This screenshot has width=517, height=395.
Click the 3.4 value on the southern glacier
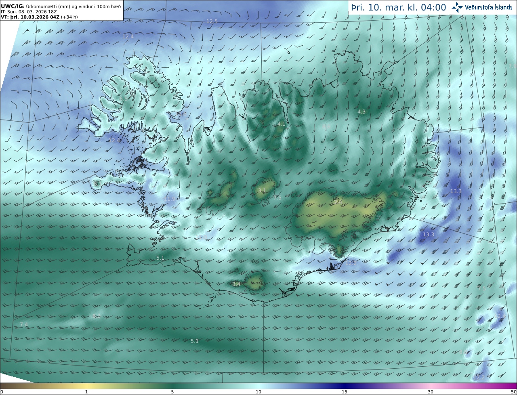coord(236,284)
